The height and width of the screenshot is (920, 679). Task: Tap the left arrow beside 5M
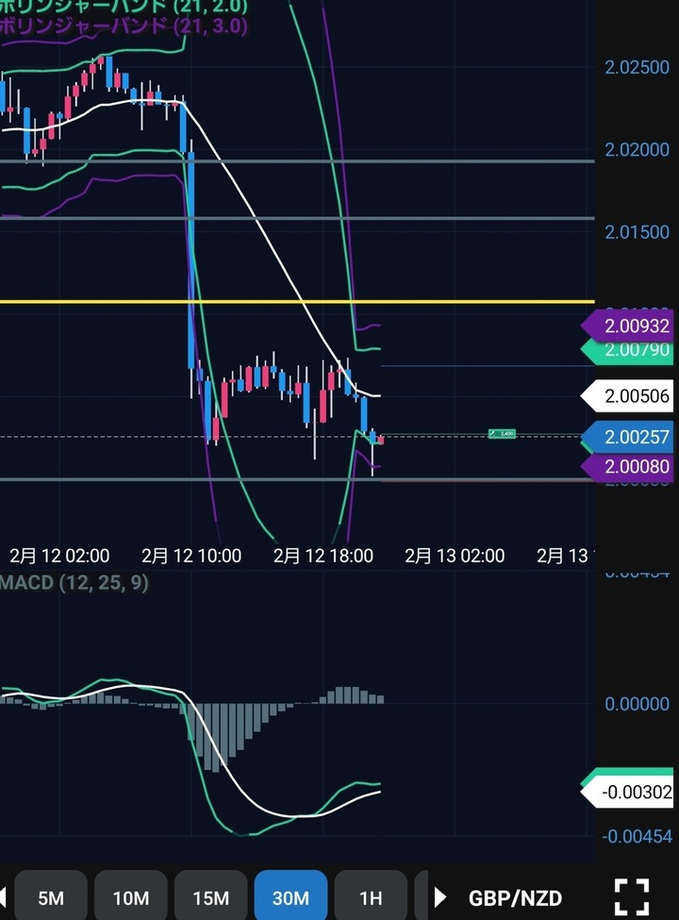(x=3, y=896)
